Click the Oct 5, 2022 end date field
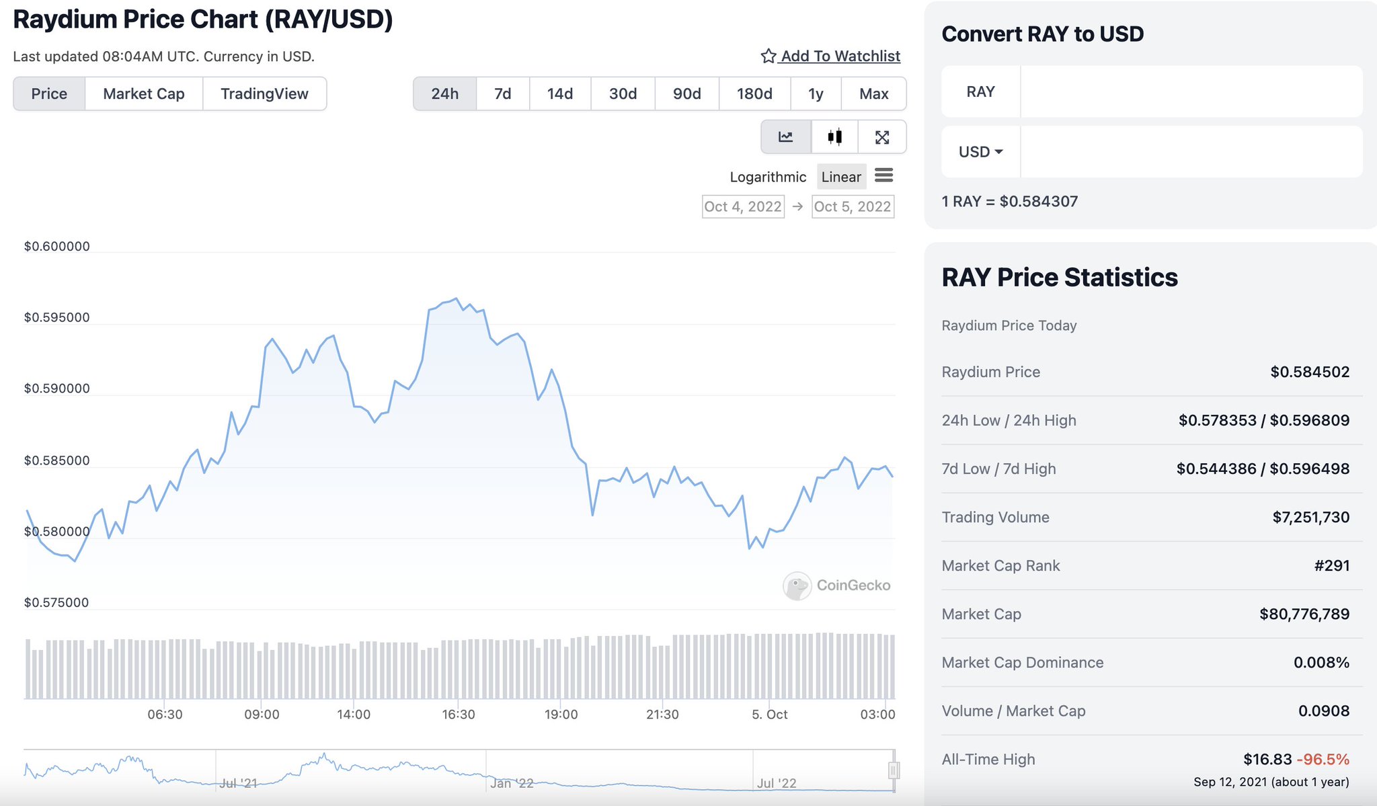Image resolution: width=1377 pixels, height=806 pixels. 853,206
